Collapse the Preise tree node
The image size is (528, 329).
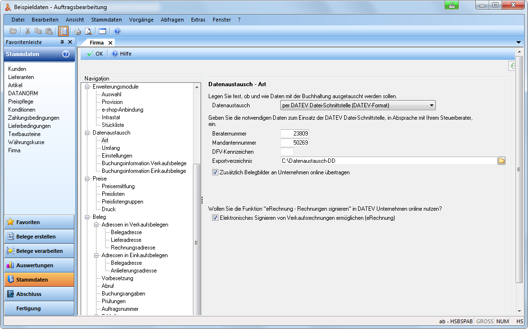pyautogui.click(x=87, y=179)
